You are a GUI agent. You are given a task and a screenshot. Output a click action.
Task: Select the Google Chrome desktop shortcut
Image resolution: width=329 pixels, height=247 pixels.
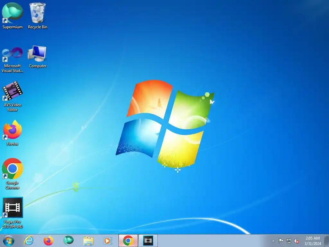(13, 174)
